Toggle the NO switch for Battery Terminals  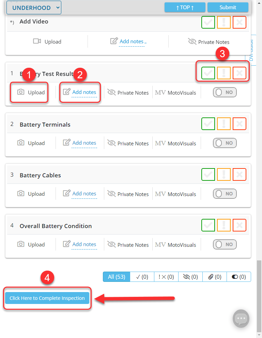tap(225, 143)
